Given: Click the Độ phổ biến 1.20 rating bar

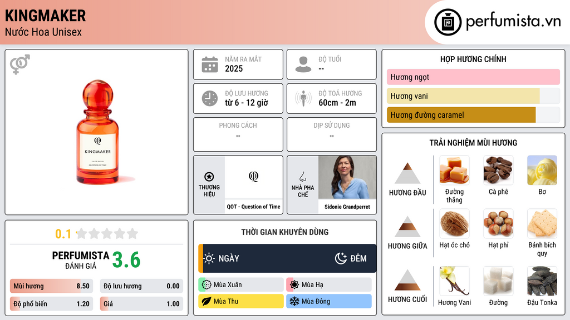Looking at the screenshot, I should click(51, 304).
